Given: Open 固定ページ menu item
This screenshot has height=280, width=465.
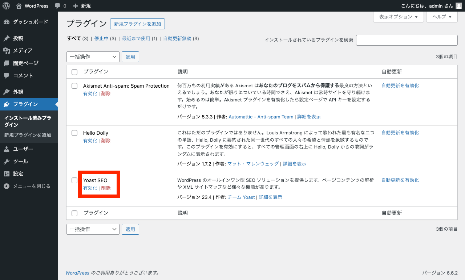Looking at the screenshot, I should [x=26, y=63].
